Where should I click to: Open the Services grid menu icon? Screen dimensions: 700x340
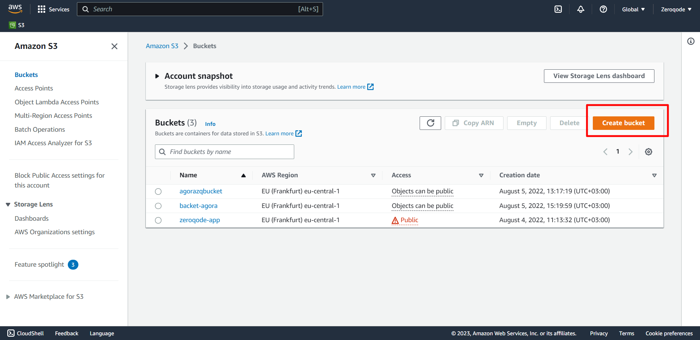pyautogui.click(x=42, y=9)
